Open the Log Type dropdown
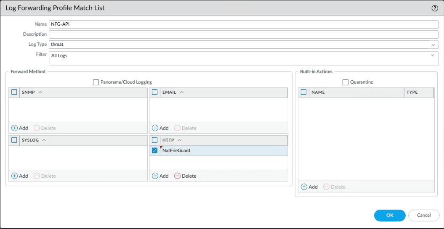This screenshot has height=229, width=444. 433,44
